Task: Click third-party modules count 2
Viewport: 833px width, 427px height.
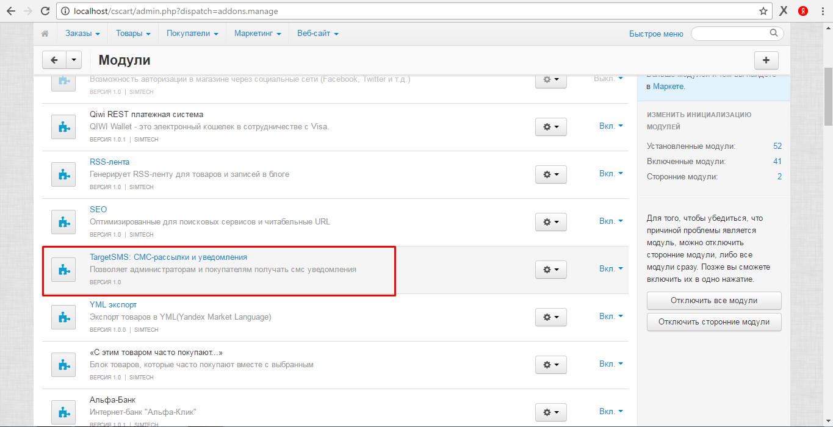Action: pyautogui.click(x=779, y=177)
